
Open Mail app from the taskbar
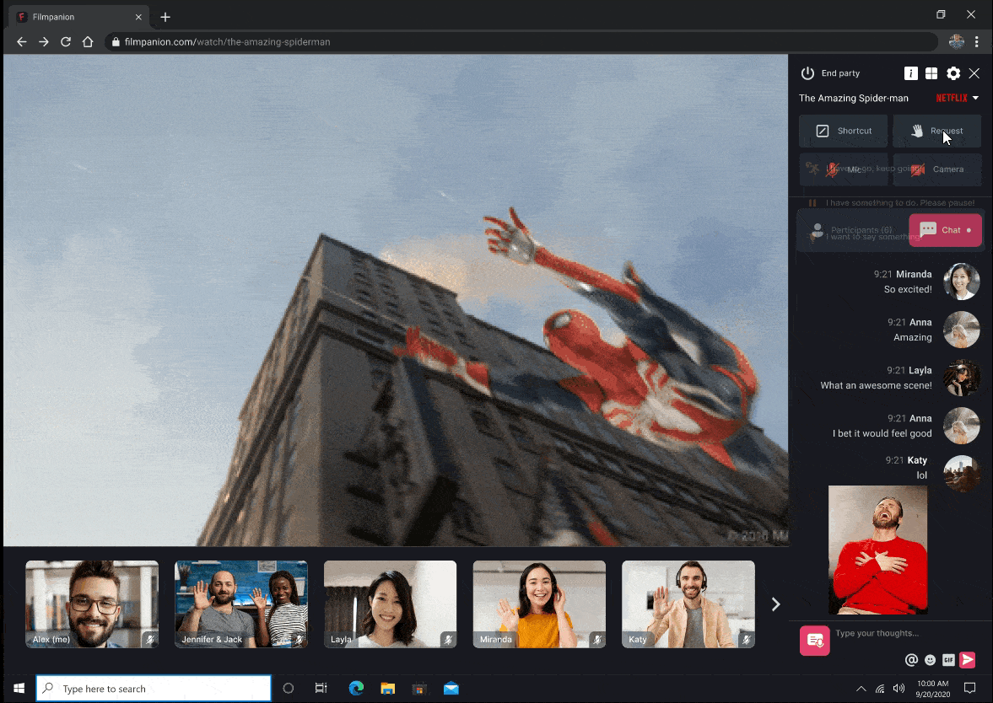[451, 688]
